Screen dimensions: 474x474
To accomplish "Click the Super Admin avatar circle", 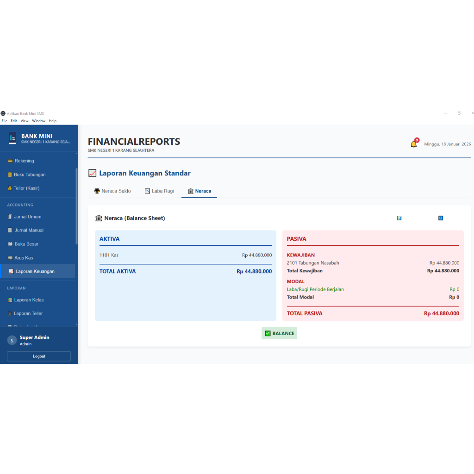I will [12, 340].
